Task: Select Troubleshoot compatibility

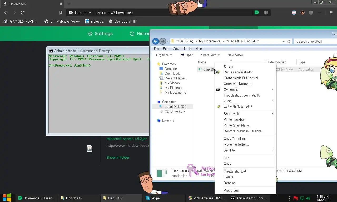Action: pyautogui.click(x=245, y=95)
